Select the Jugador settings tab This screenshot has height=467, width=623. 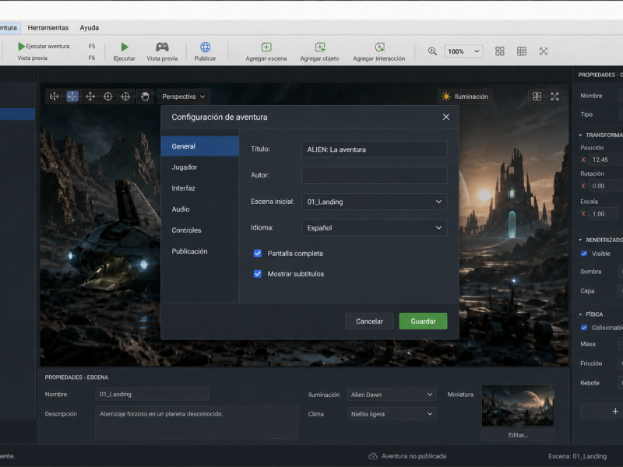point(200,167)
